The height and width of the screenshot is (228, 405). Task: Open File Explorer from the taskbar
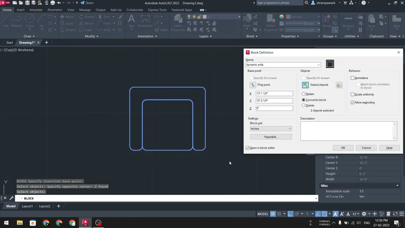(x=20, y=223)
